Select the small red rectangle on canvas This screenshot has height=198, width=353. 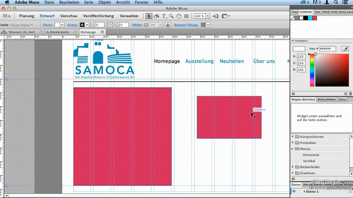click(229, 117)
